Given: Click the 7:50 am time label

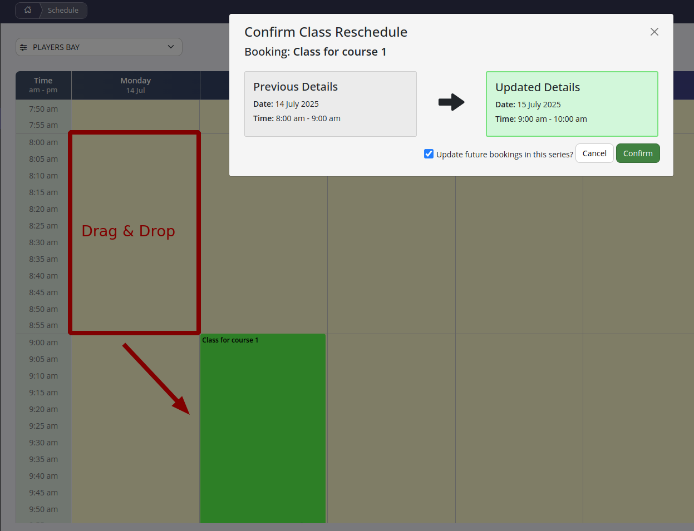Looking at the screenshot, I should 43,109.
